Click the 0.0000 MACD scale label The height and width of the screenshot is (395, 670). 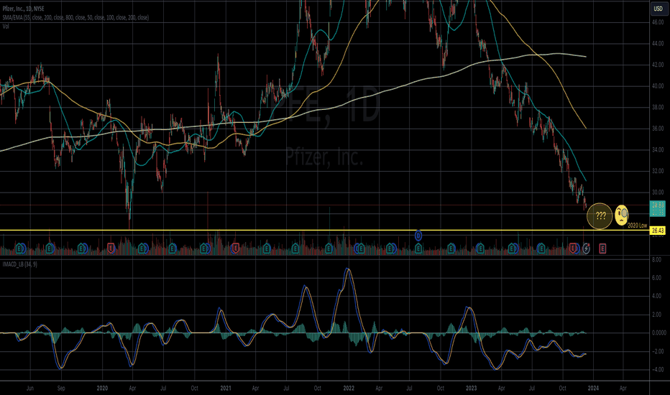click(659, 333)
